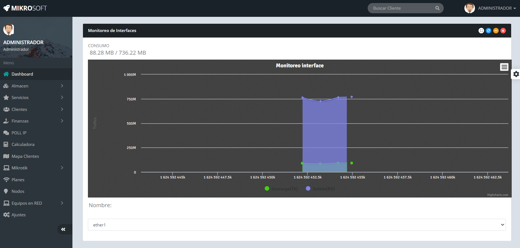520x248 pixels.
Task: Click the last purple Subida data point
Action: tap(352, 97)
